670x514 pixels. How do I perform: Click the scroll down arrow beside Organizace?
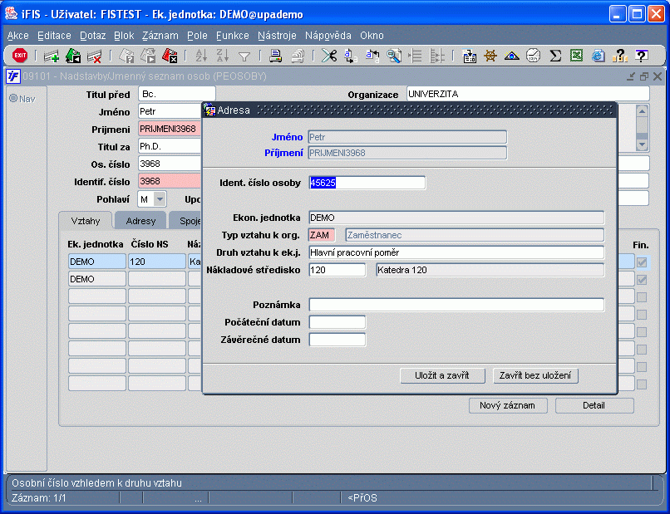pos(642,144)
